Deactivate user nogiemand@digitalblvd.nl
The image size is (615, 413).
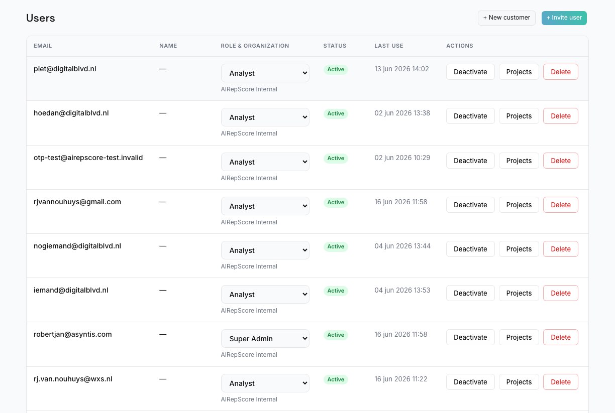tap(470, 249)
